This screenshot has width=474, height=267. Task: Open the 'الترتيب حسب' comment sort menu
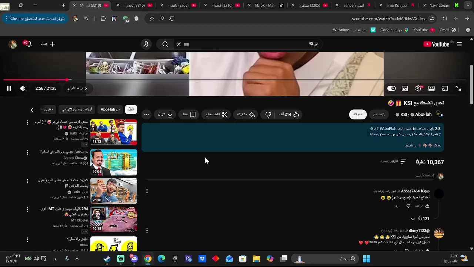pyautogui.click(x=393, y=162)
